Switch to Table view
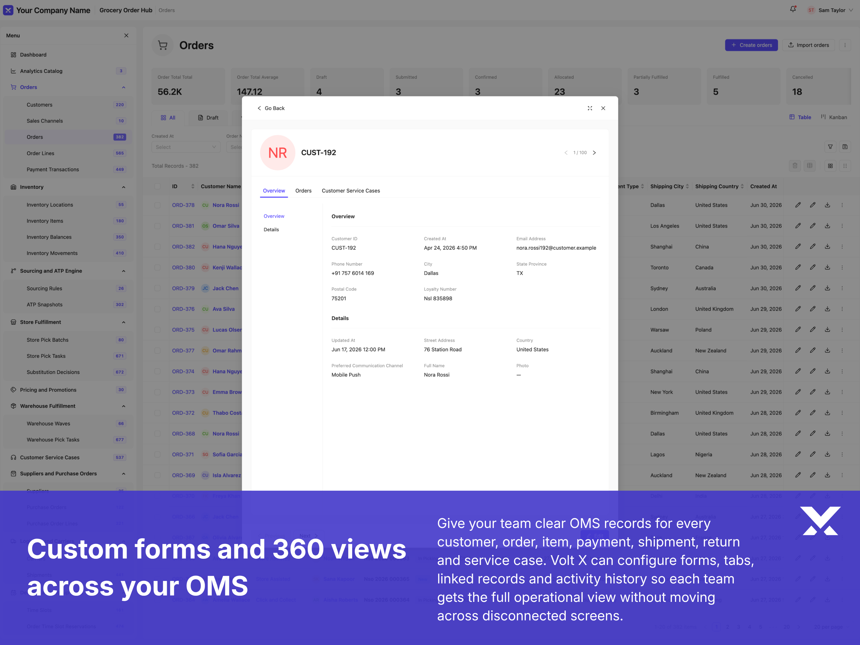Viewport: 860px width, 645px height. (800, 117)
